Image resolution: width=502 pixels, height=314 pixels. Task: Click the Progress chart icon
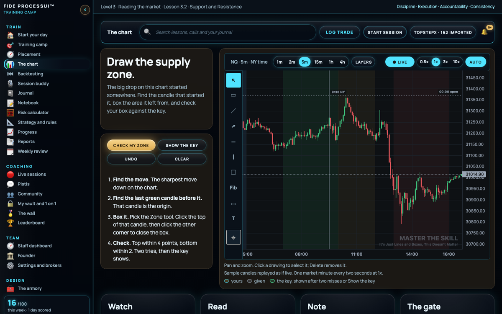pos(10,132)
